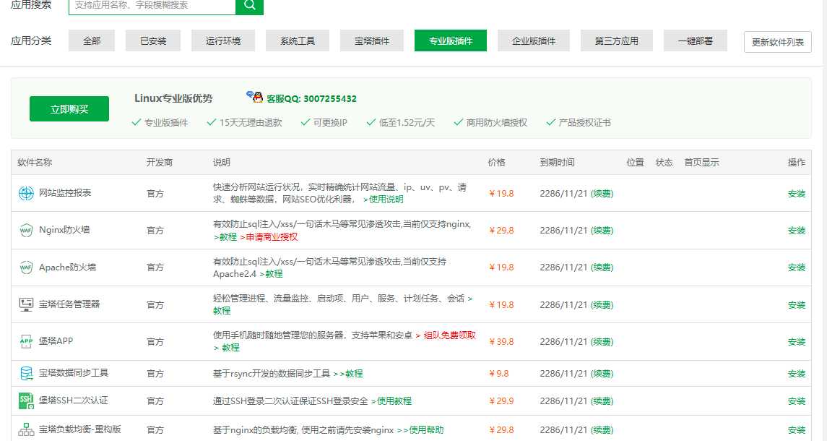Click the 堡塔APP icon
Viewport: 827px width, 441px height.
click(26, 341)
